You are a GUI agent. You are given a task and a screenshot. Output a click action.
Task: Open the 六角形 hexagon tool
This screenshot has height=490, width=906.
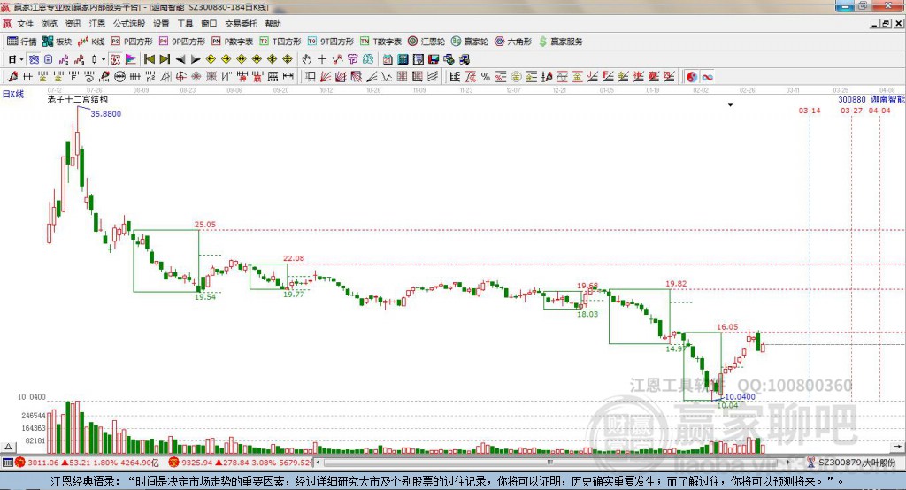tap(513, 41)
